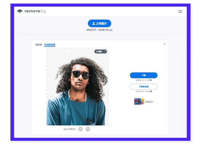Click the remove.bg logo icon
This screenshot has height=145, width=200.
coord(20,11)
